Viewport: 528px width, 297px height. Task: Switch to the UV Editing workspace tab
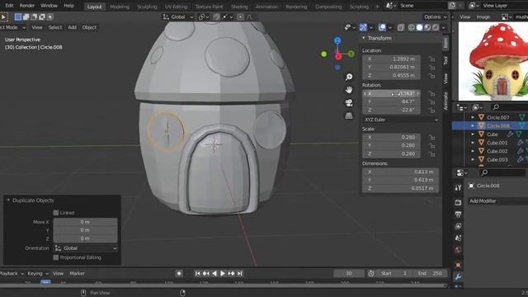176,7
